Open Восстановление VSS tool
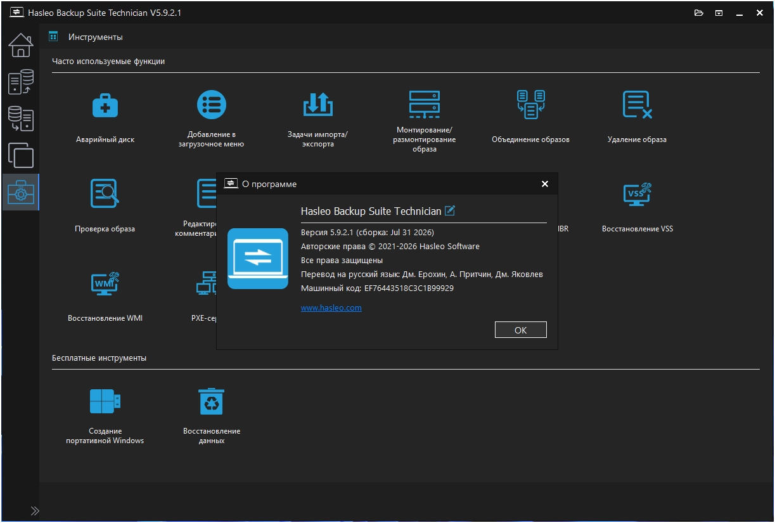Image resolution: width=775 pixels, height=523 pixels. pyautogui.click(x=637, y=207)
